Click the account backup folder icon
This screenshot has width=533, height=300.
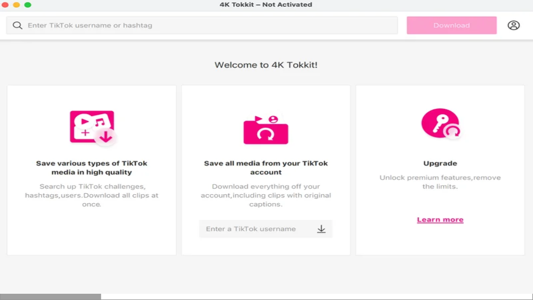pos(266,130)
